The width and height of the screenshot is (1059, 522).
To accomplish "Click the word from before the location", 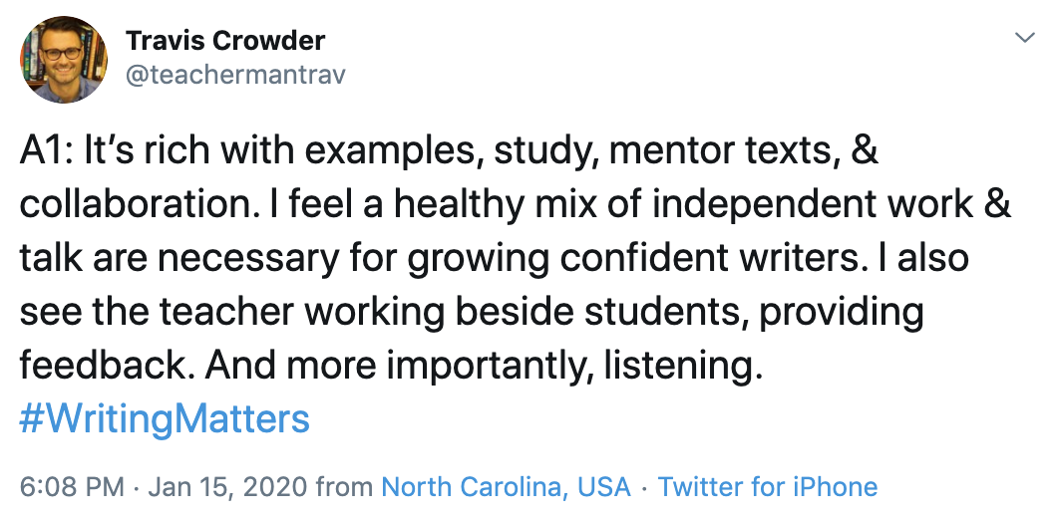I will (x=344, y=486).
